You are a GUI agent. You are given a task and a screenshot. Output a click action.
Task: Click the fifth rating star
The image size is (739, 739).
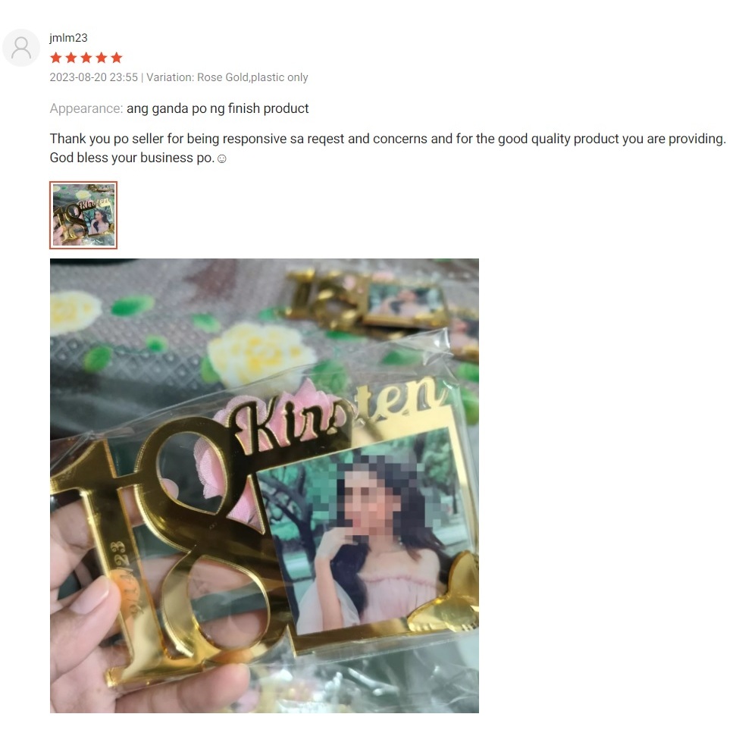tap(117, 58)
